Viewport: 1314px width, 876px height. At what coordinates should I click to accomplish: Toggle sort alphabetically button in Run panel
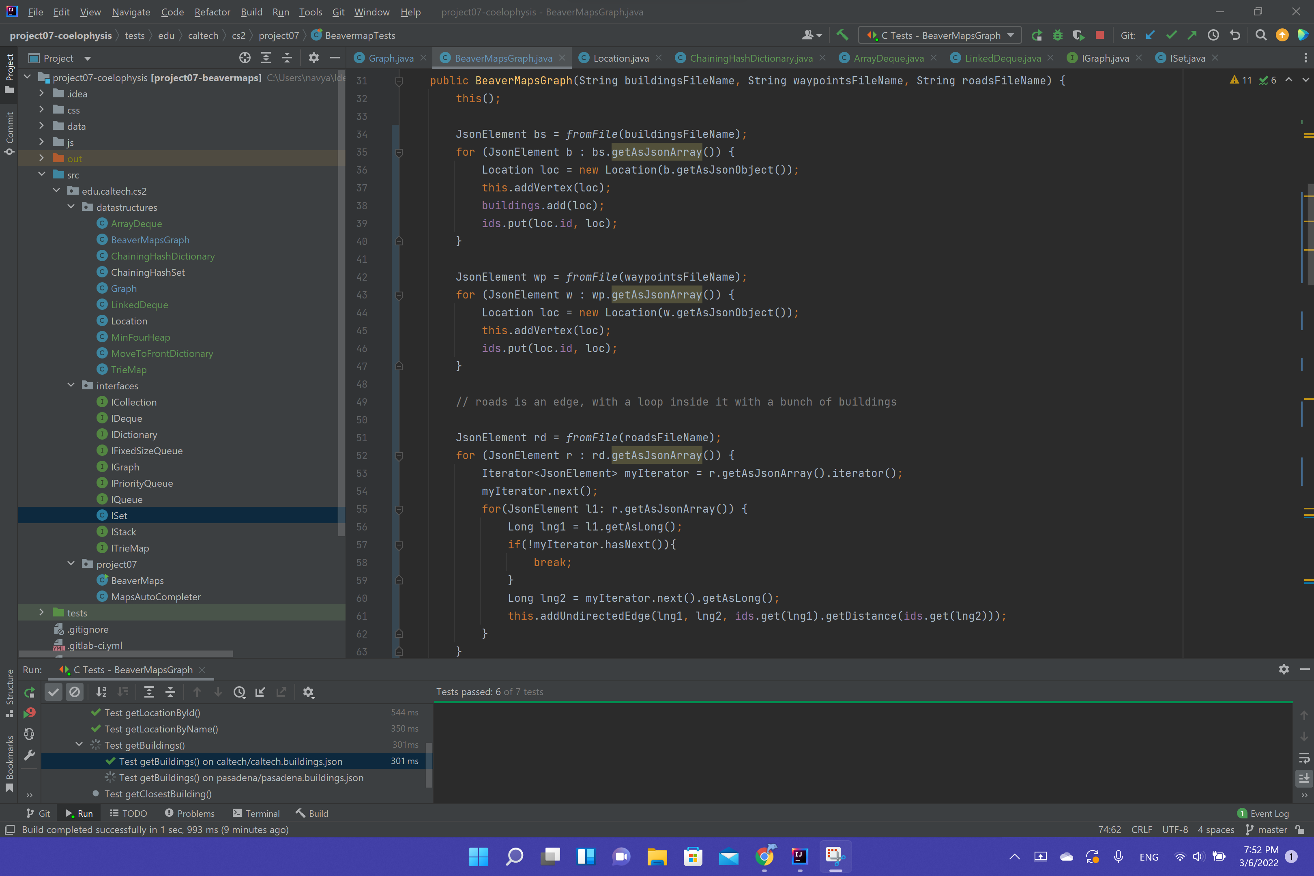click(101, 692)
